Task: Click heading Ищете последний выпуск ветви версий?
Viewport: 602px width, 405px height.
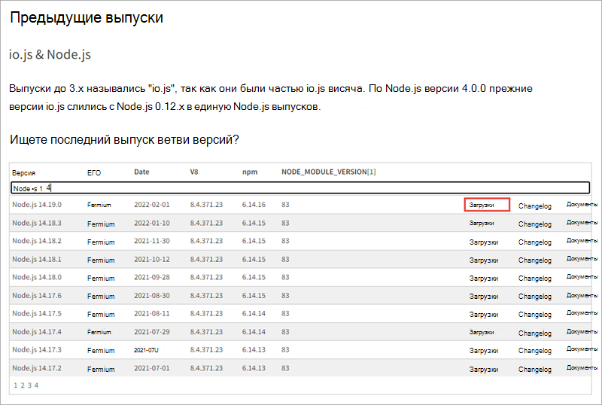Action: [124, 139]
